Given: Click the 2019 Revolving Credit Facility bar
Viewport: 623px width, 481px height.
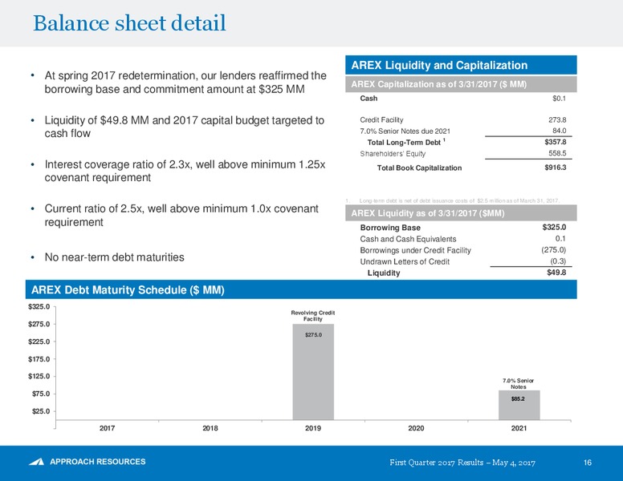Looking at the screenshot, I should (x=313, y=372).
